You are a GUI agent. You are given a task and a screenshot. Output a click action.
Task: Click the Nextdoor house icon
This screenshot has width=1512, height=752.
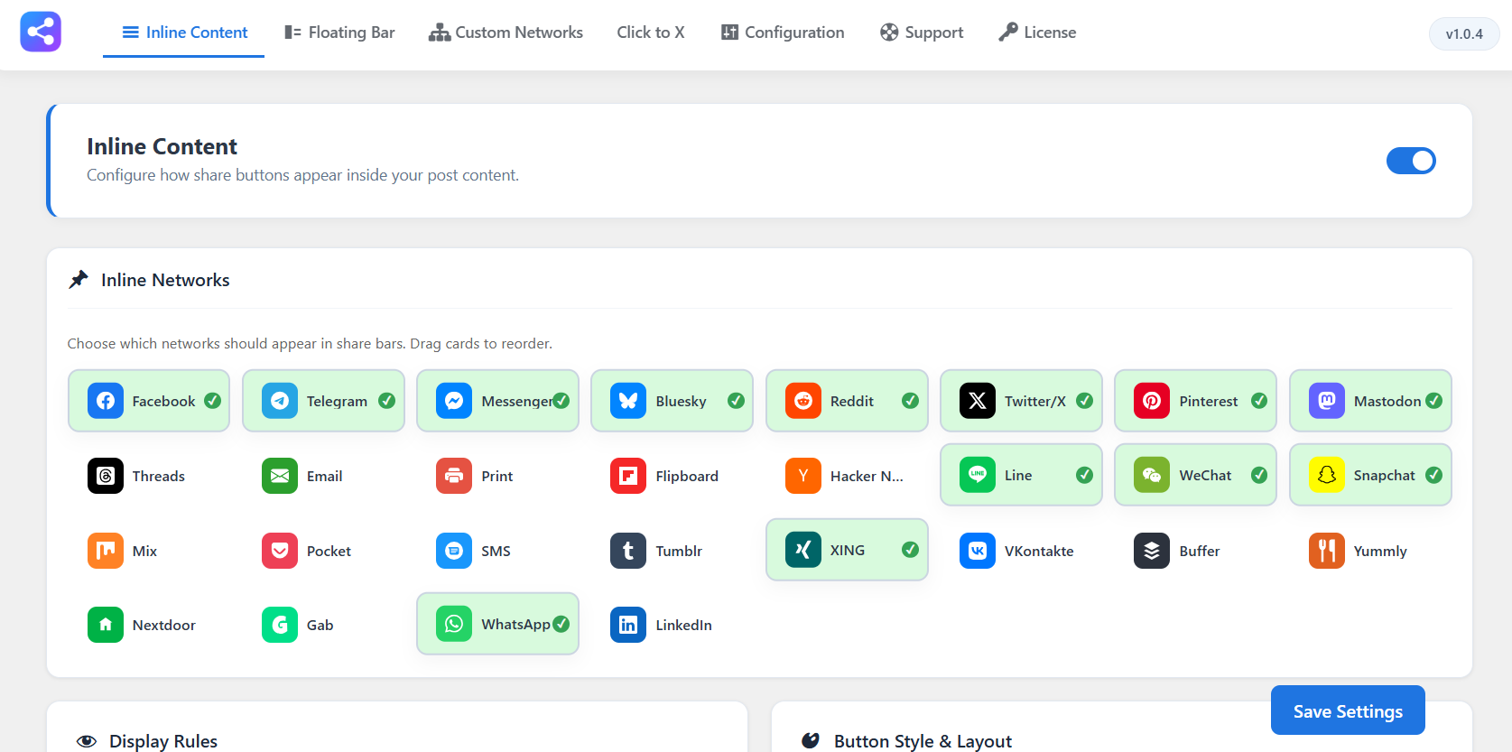(x=106, y=625)
